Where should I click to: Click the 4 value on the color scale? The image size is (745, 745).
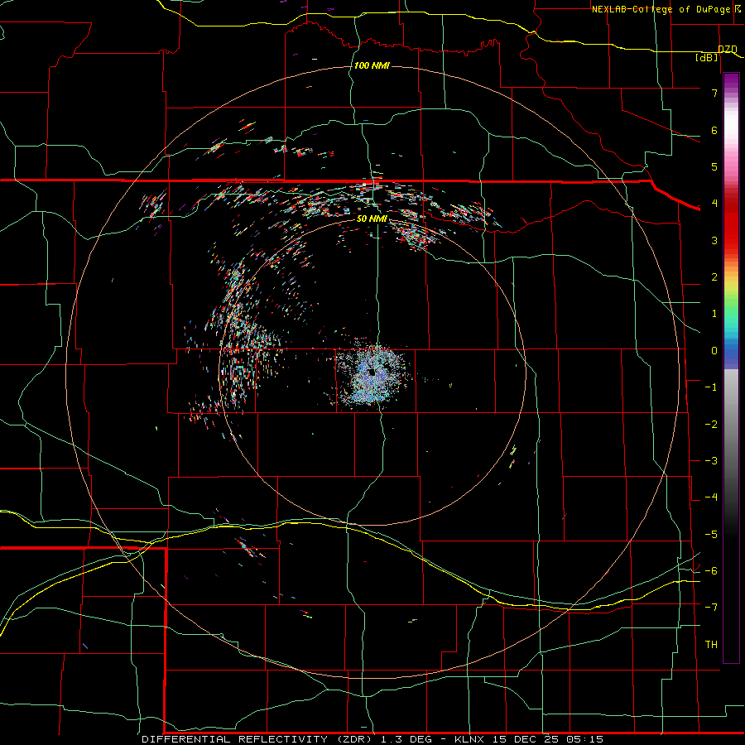(714, 204)
